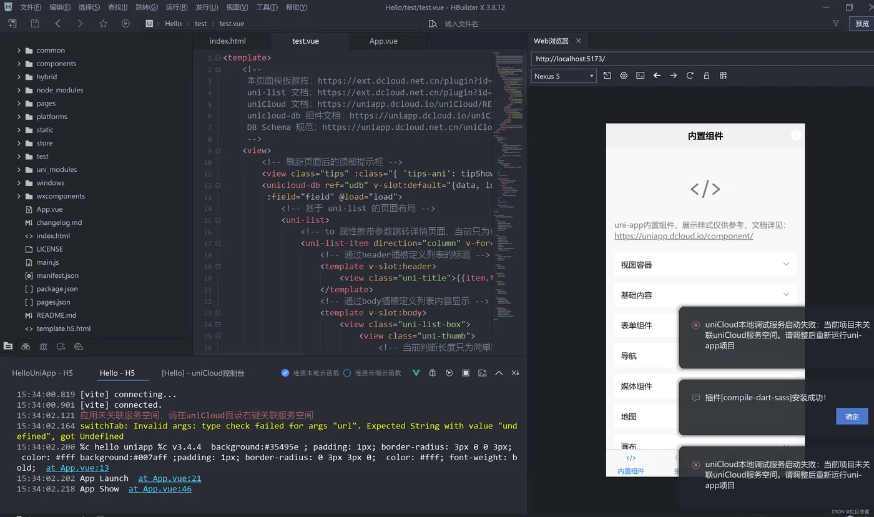Switch to the App.vue editor tab
Viewport: 874px width, 517px height.
(x=383, y=41)
